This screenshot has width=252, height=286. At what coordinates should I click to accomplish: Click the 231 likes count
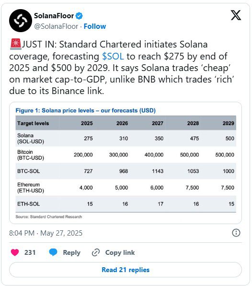tap(30, 252)
